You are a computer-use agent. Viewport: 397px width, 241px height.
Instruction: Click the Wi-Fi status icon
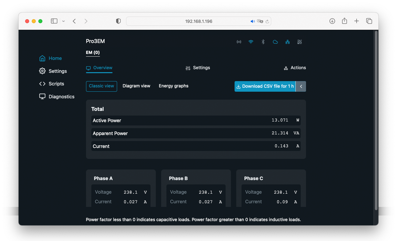click(x=251, y=42)
